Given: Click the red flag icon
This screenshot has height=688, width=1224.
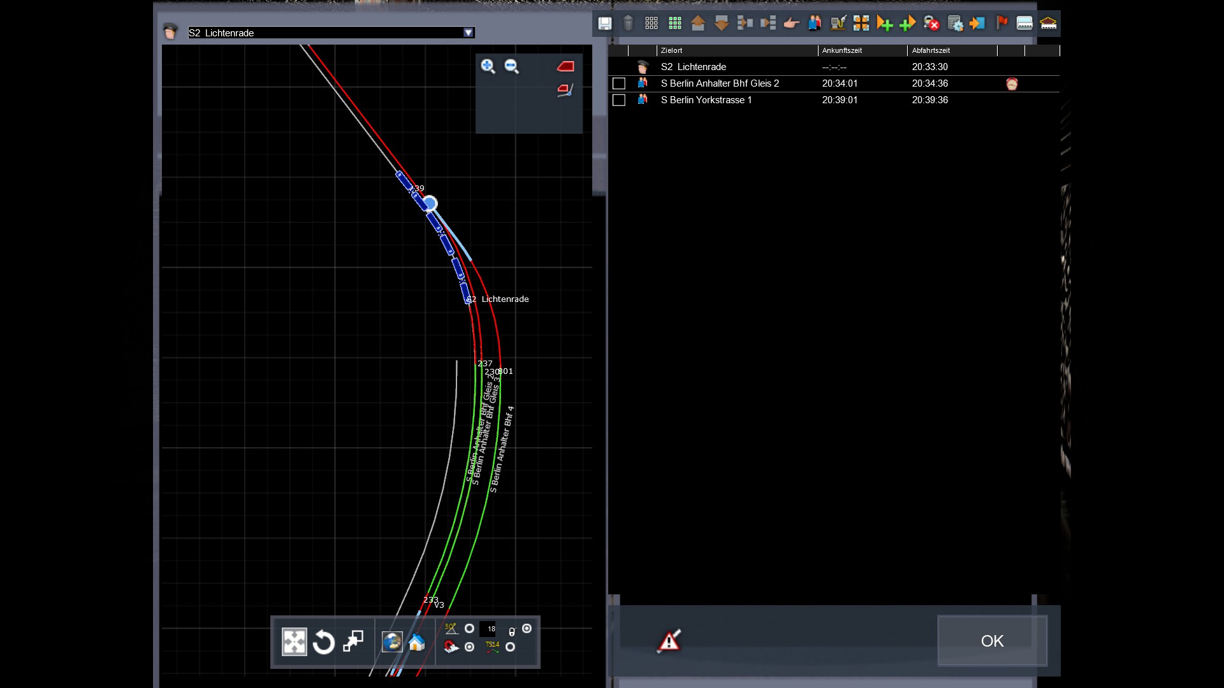Looking at the screenshot, I should point(1002,24).
